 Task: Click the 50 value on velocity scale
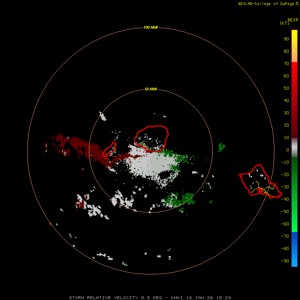(x=286, y=88)
